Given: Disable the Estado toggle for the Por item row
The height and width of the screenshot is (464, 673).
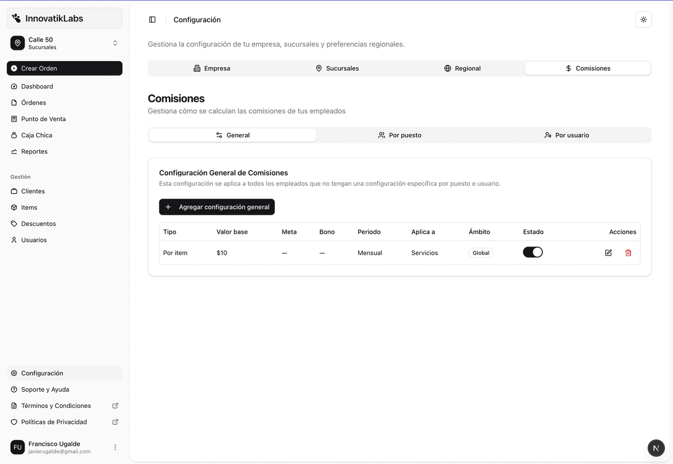Looking at the screenshot, I should pyautogui.click(x=533, y=252).
